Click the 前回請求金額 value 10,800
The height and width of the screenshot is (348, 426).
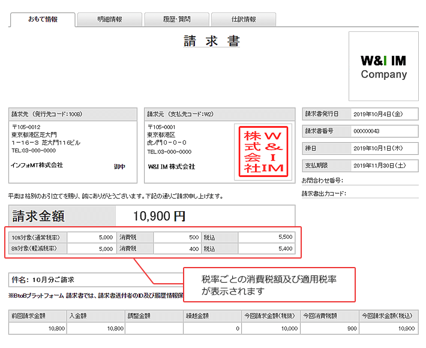pyautogui.click(x=37, y=329)
